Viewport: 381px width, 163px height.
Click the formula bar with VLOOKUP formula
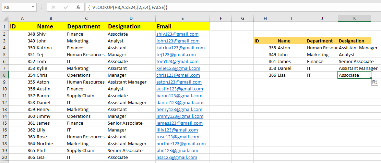[x=206, y=7]
